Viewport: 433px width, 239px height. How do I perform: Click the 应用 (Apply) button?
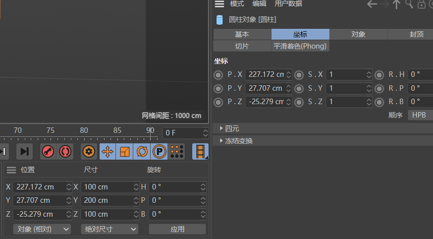(177, 229)
